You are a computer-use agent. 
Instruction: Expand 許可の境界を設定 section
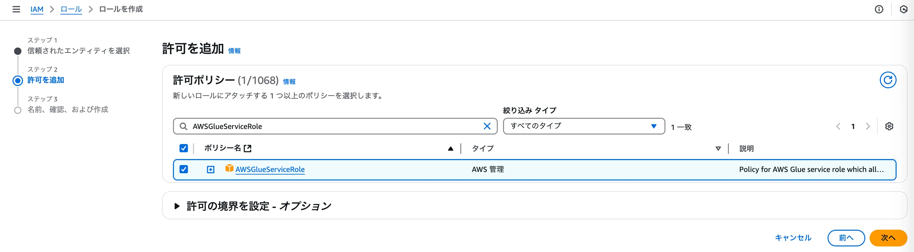(177, 206)
